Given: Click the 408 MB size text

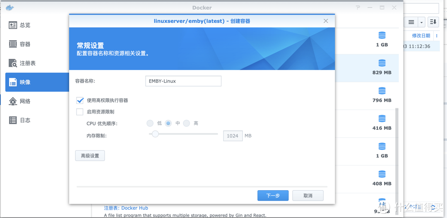Looking at the screenshot, I should coord(382,184).
